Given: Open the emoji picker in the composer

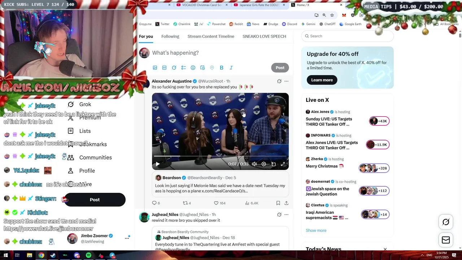Looking at the screenshot, I should (193, 68).
